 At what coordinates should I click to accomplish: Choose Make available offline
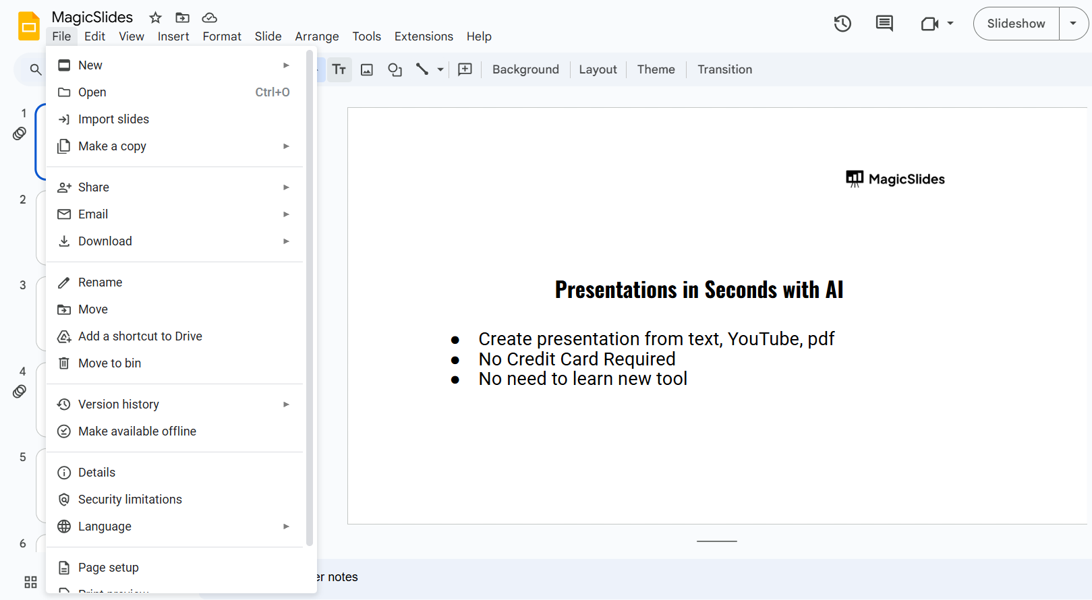175,431
